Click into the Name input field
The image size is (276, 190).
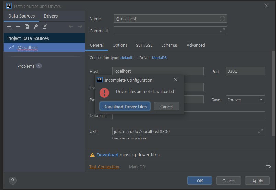tap(170, 19)
